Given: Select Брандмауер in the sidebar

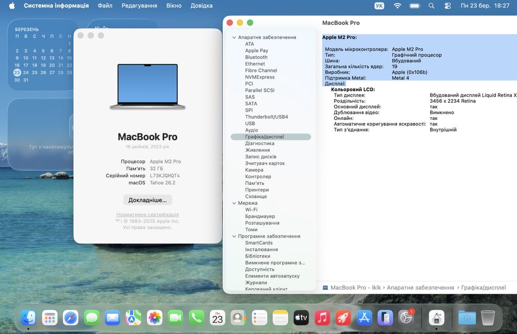Looking at the screenshot, I should tap(260, 216).
